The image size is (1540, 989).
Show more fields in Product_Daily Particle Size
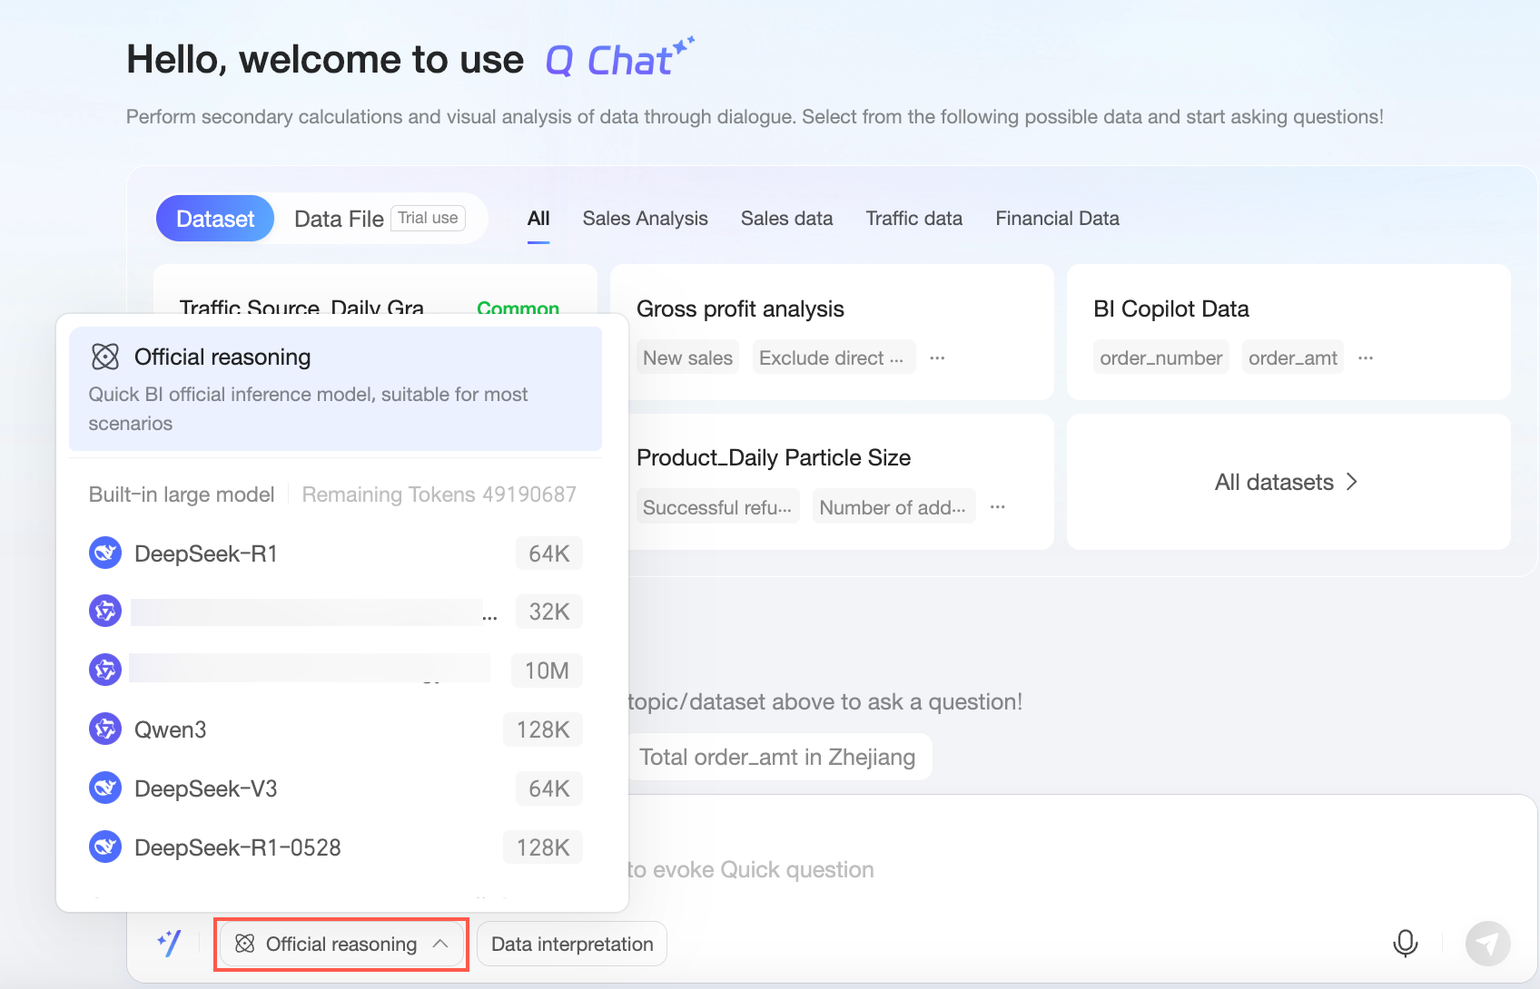tap(998, 507)
